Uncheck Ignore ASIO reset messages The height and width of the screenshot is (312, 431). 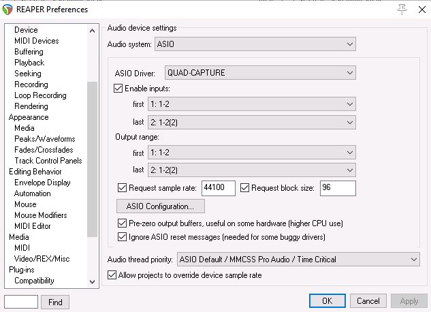pyautogui.click(x=122, y=236)
